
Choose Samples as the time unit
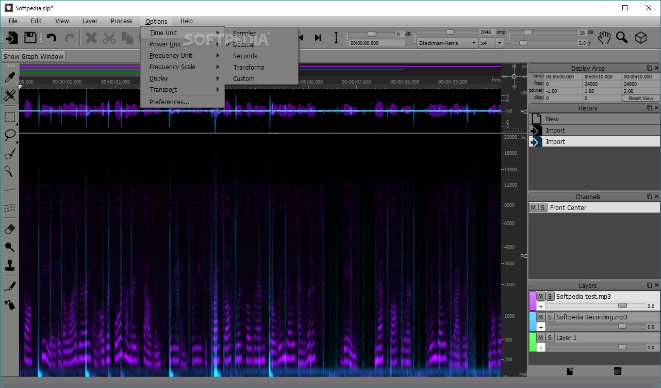tap(261, 33)
